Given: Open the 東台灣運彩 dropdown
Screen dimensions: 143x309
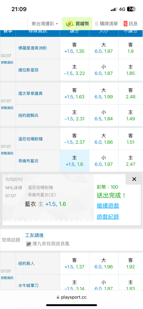Looking at the screenshot, I should click(45, 24).
